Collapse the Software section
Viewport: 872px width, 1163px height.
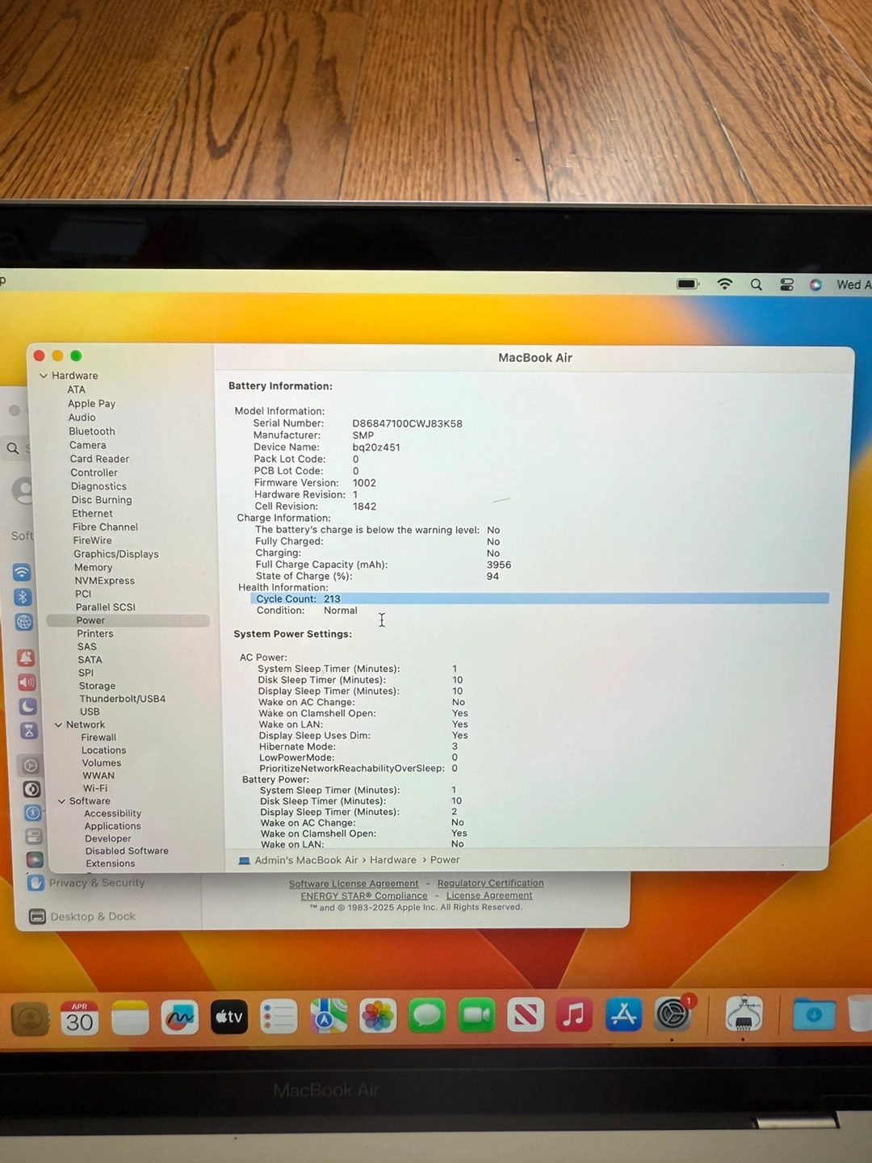(x=61, y=801)
